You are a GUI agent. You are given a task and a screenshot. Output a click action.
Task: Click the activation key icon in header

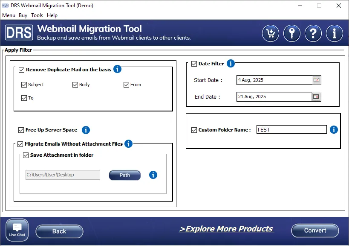coord(292,33)
